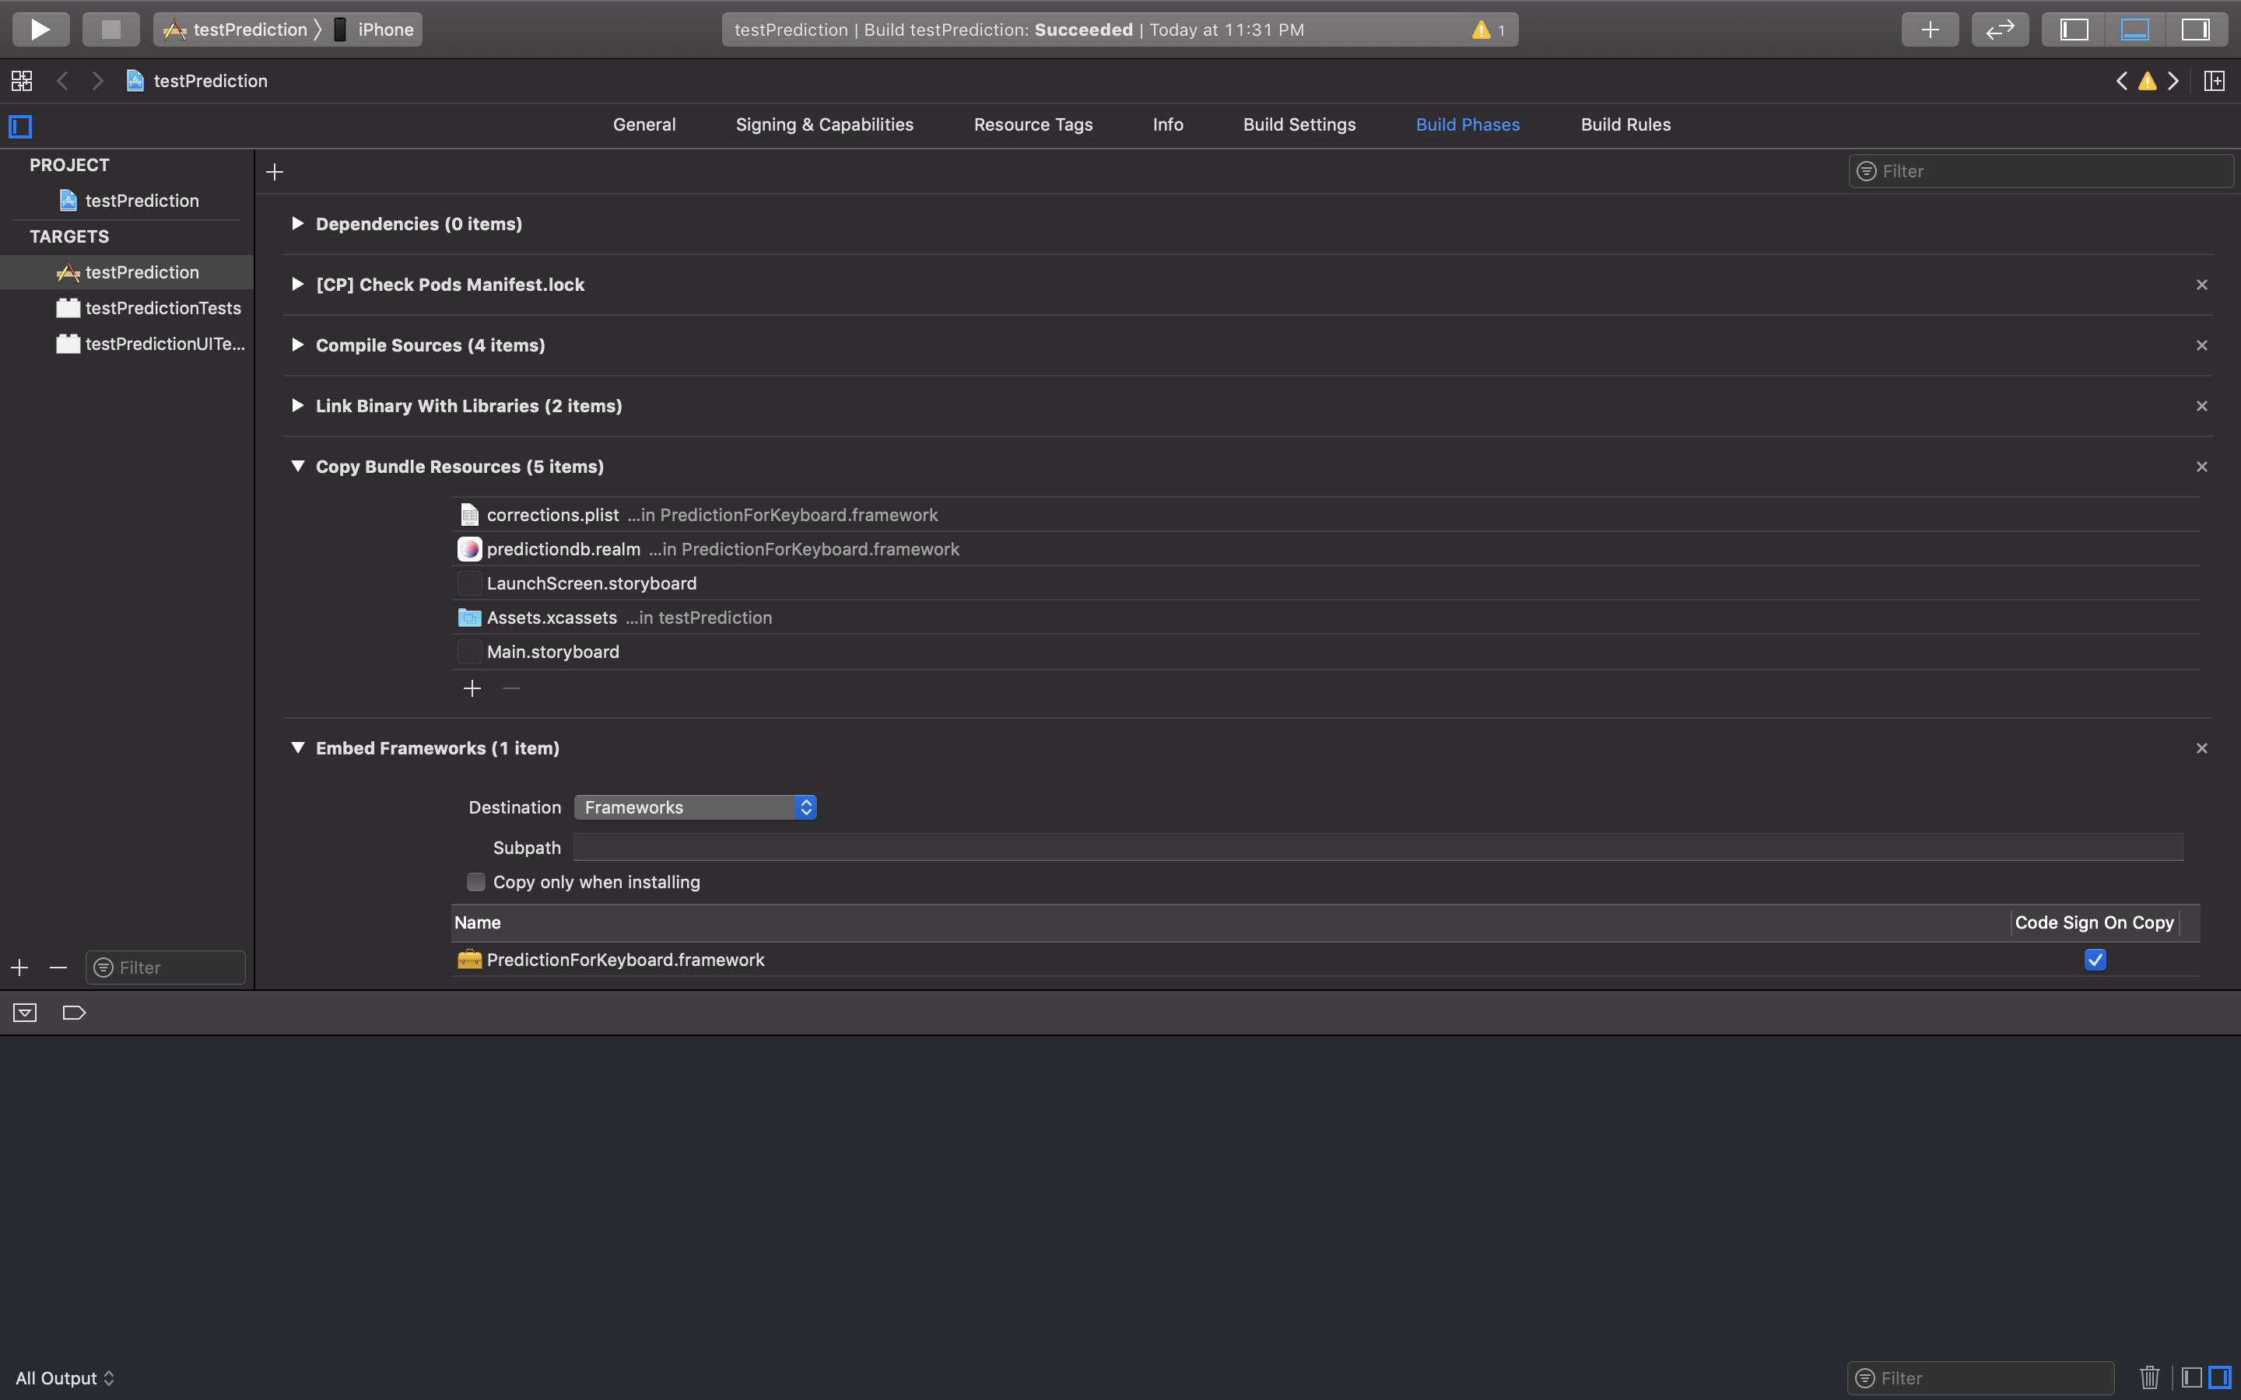The image size is (2241, 1400).
Task: Select LaunchScreen.storyboard resource
Action: (1325, 583)
